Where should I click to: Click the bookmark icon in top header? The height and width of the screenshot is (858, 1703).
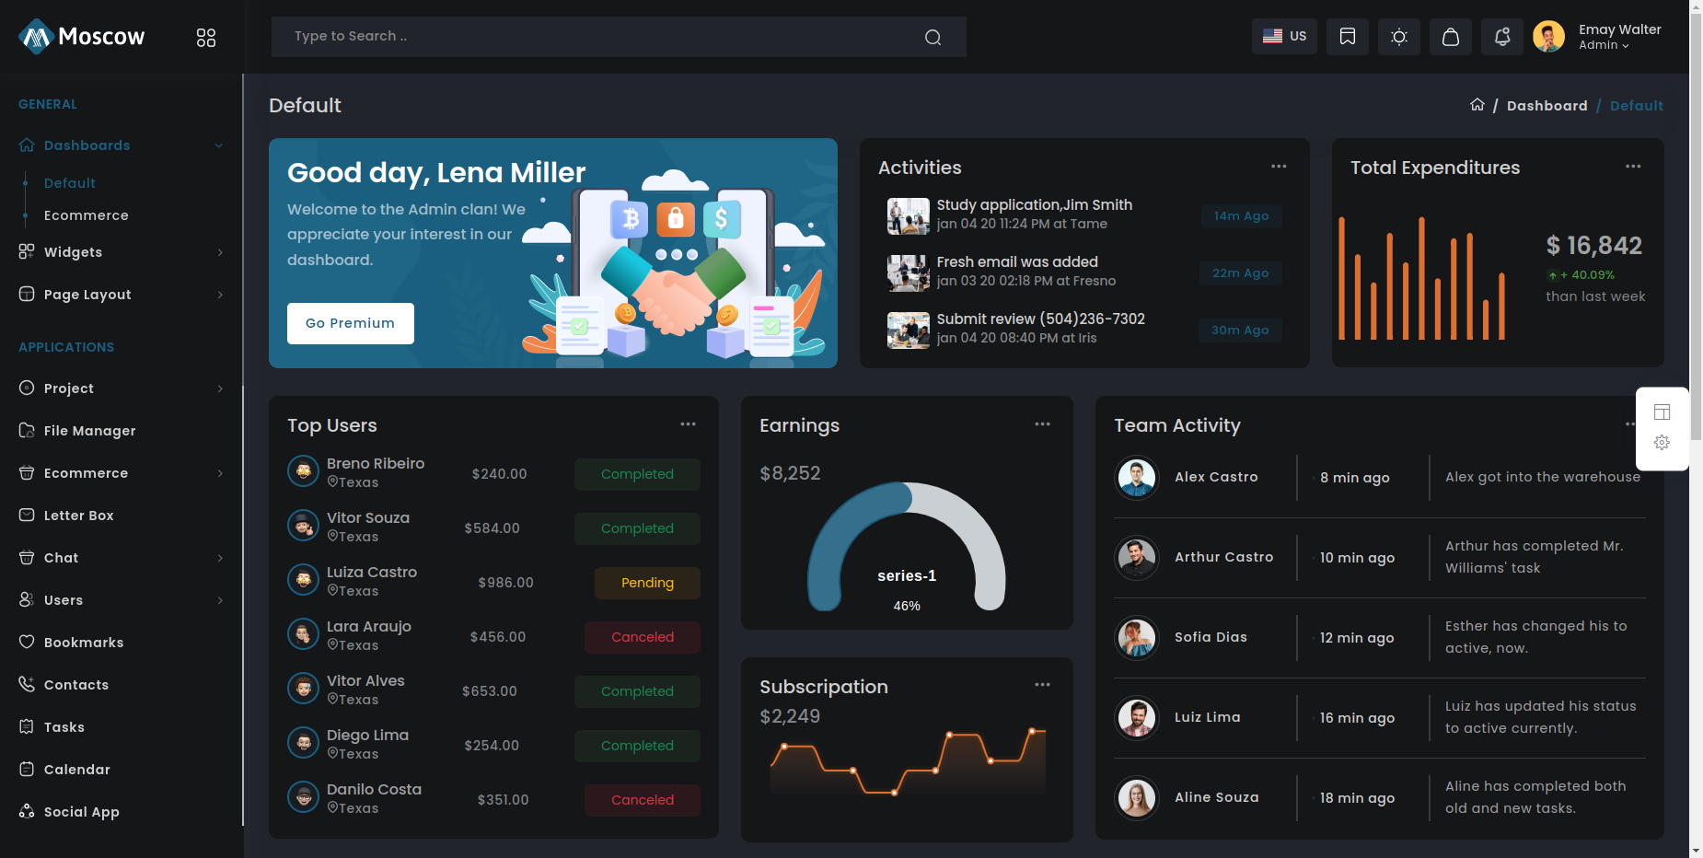[1347, 37]
